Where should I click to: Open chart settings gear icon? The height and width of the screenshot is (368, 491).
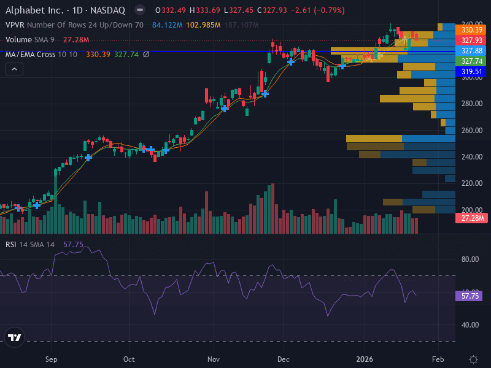[x=473, y=359]
